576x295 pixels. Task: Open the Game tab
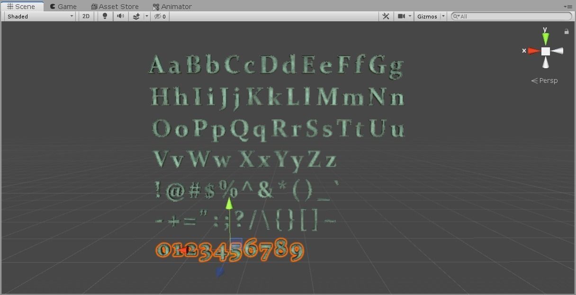(x=63, y=7)
